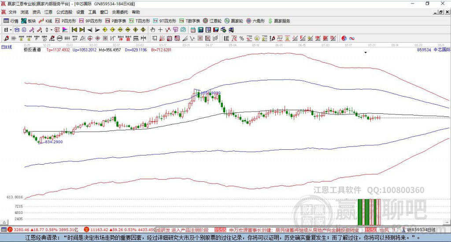Open the 行情 market quotes view
The image size is (451, 242).
point(11,21)
